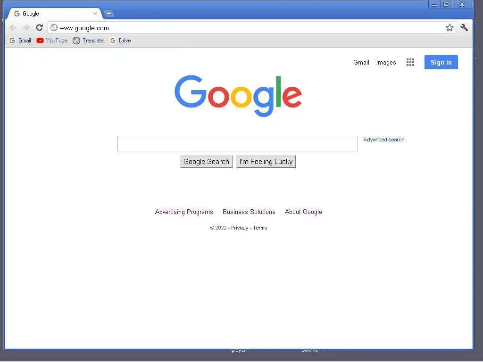The image size is (483, 362).
Task: Click the I'm Feeling Lucky button
Action: click(266, 162)
